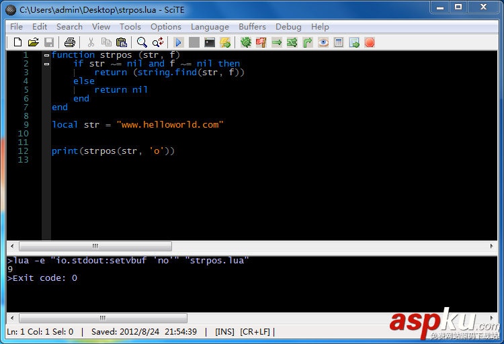This screenshot has height=344, width=504.
Task: Open the Edit menu
Action: [40, 27]
